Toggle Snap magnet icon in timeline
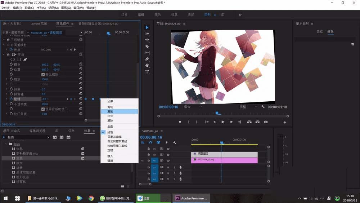The image size is (360, 203). [150, 143]
